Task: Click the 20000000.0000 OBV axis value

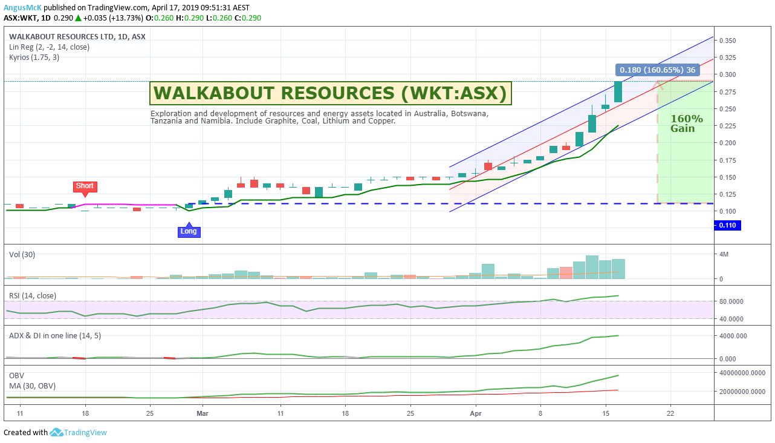Action: tap(742, 392)
